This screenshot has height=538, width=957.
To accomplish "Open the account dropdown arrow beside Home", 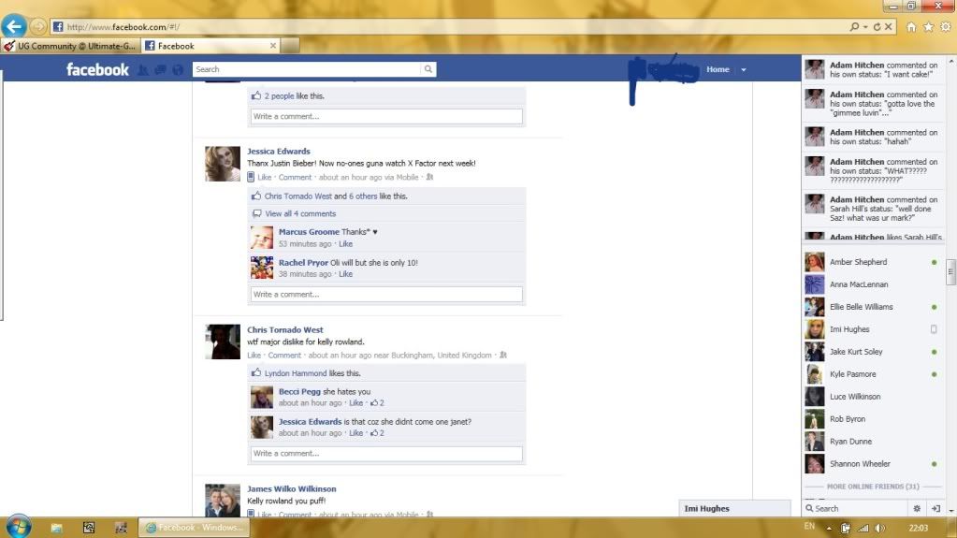I will coord(744,69).
